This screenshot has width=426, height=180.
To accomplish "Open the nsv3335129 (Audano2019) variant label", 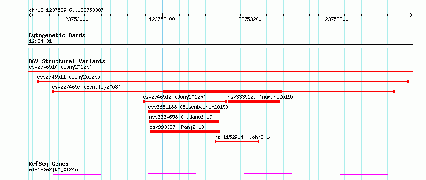I will coord(260,97).
